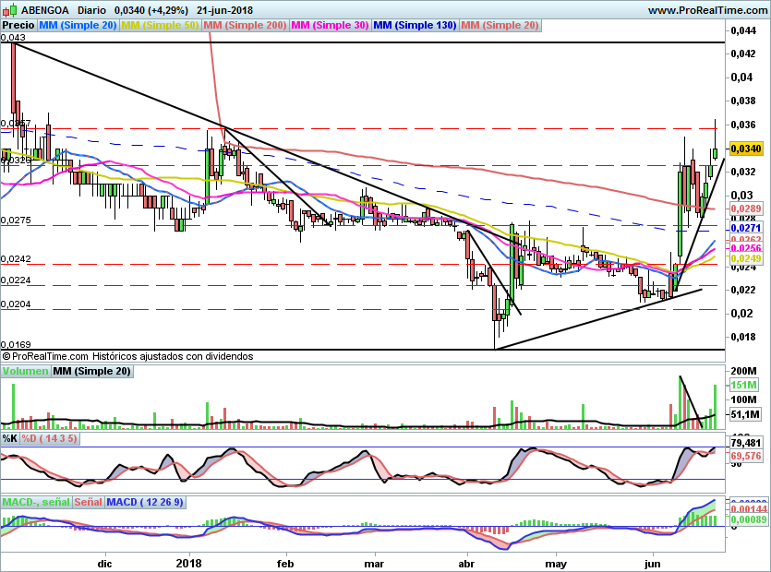Click the %D ( 14 3 5) label

pyautogui.click(x=49, y=438)
